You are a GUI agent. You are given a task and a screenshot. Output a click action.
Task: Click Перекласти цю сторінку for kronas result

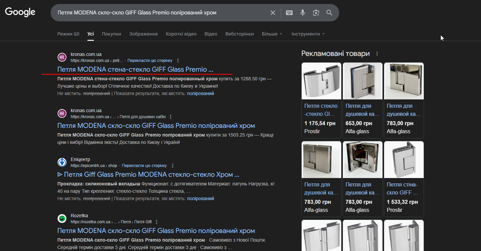click(150, 61)
